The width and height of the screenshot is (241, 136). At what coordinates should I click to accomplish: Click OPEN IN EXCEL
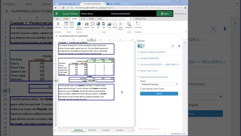point(140,19)
